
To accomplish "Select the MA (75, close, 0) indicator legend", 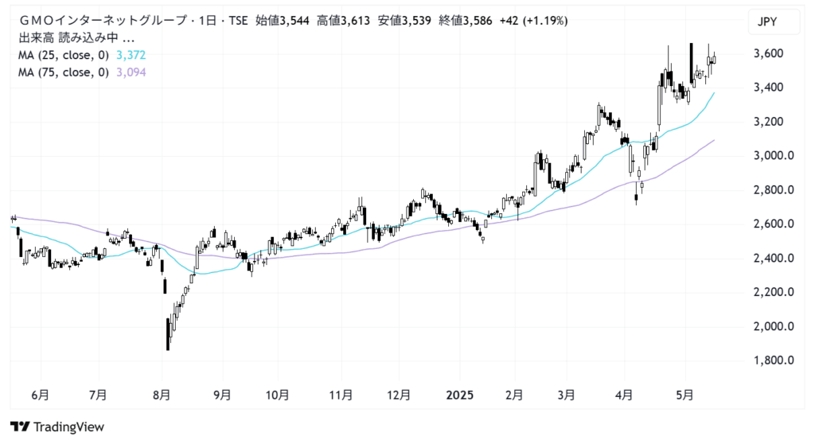I will tap(64, 72).
